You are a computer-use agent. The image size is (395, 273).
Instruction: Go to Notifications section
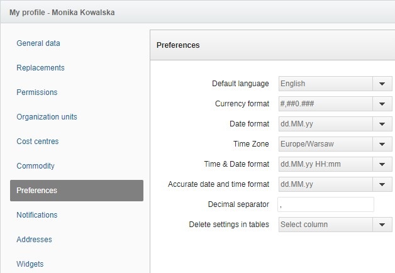[37, 215]
